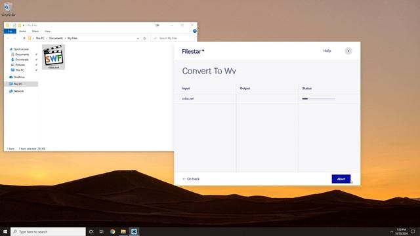Click This PC in the address breadcrumb
420x236 pixels.
(x=40, y=38)
